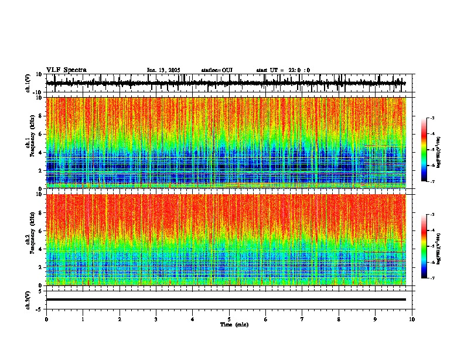Click time axis tick label '5'
This screenshot has width=464, height=358.
[x=229, y=319]
